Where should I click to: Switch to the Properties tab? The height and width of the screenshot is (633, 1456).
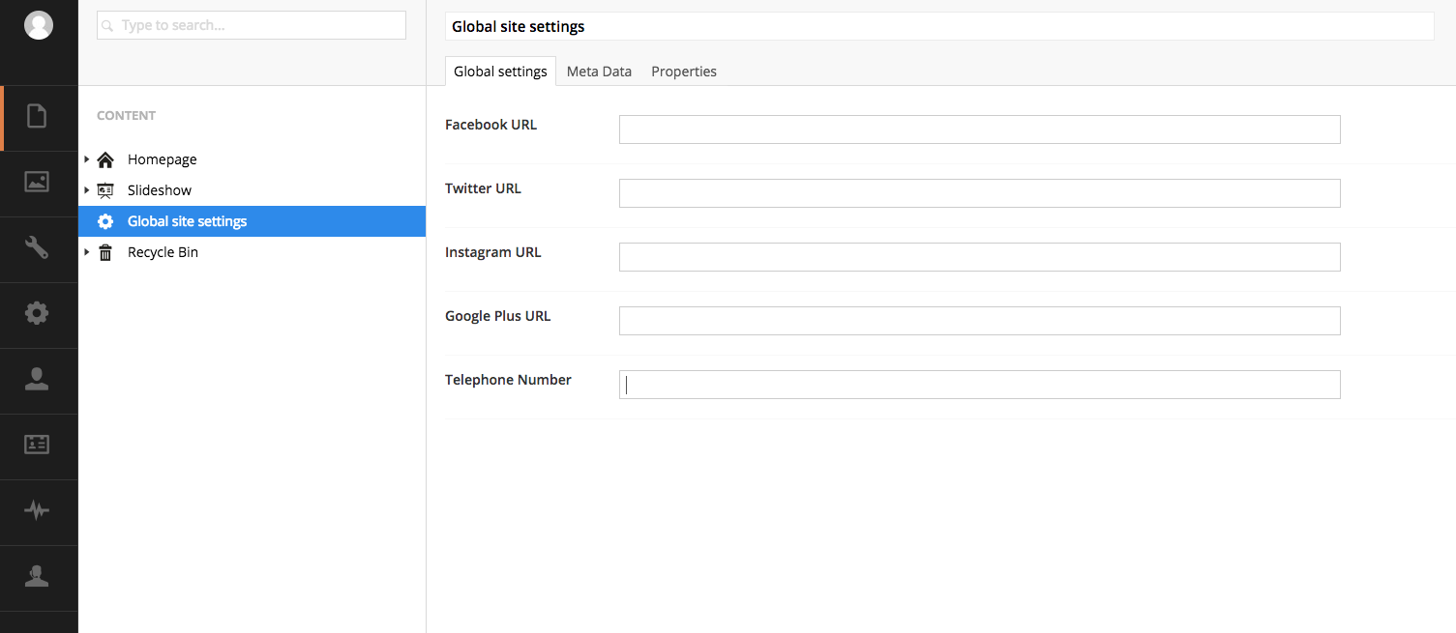click(684, 72)
